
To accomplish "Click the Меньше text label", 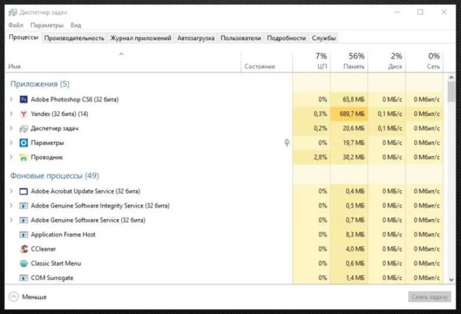I will tap(34, 297).
